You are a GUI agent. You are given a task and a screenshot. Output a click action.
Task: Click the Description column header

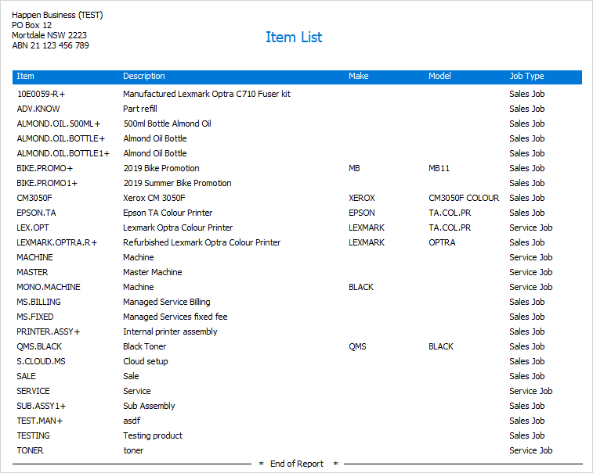tap(144, 77)
